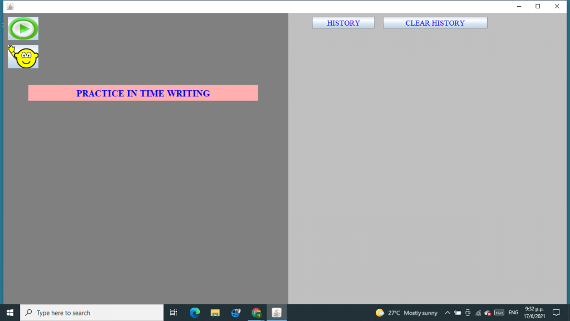Open the HISTORY panel
Image resolution: width=570 pixels, height=321 pixels.
343,23
